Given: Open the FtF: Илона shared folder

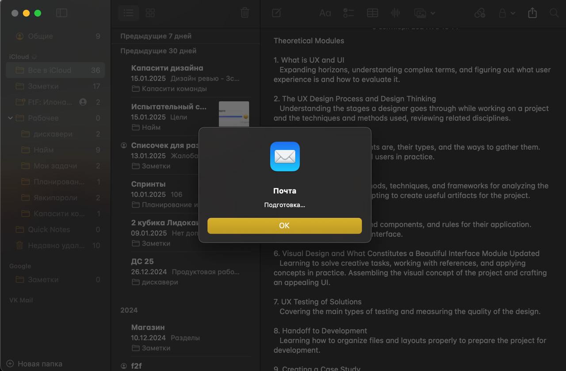Looking at the screenshot, I should point(56,102).
